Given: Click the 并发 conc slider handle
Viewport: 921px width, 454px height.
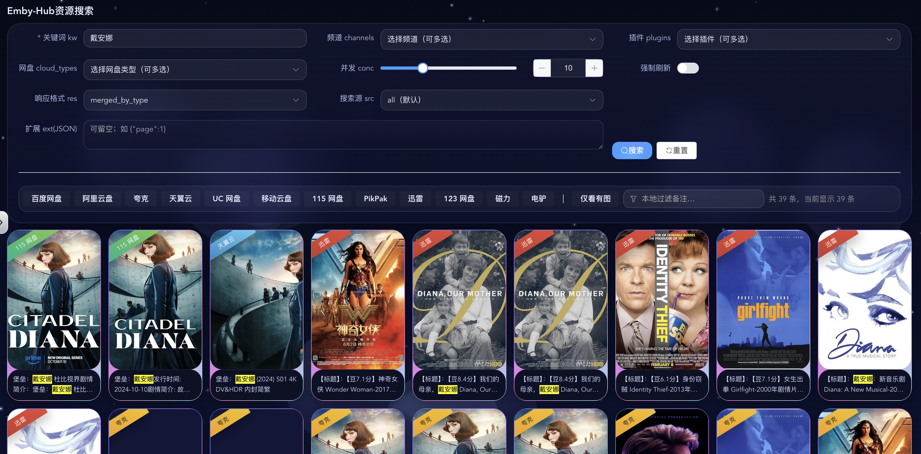Looking at the screenshot, I should [422, 68].
